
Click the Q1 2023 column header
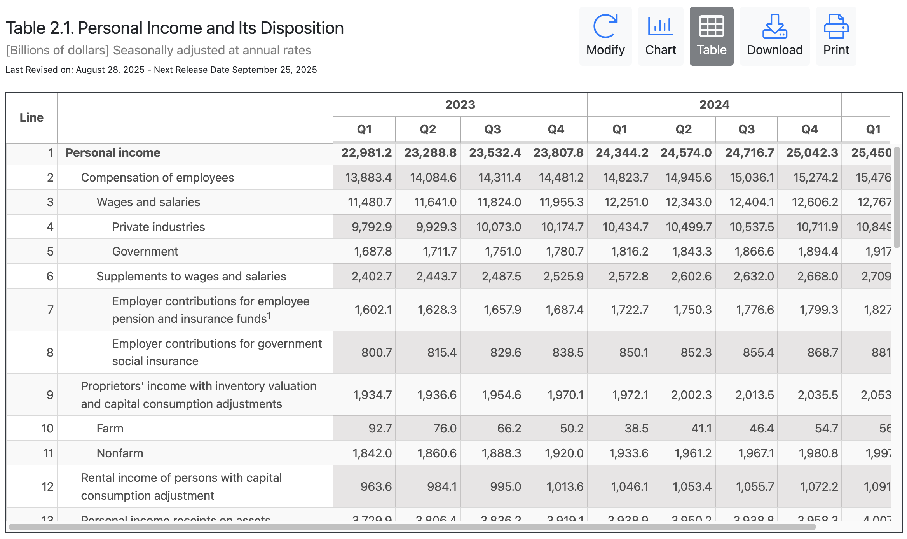364,129
